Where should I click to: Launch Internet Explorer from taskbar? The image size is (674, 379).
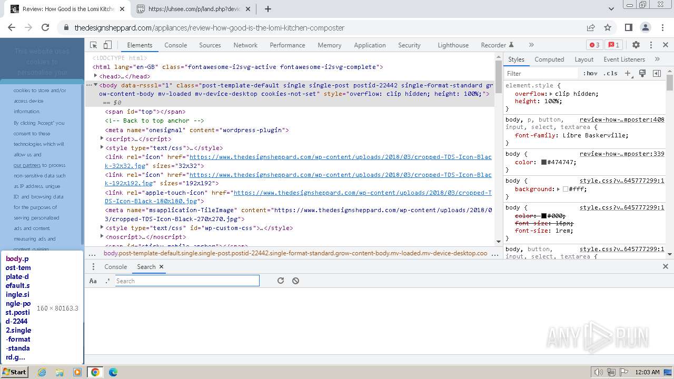[x=42, y=372]
